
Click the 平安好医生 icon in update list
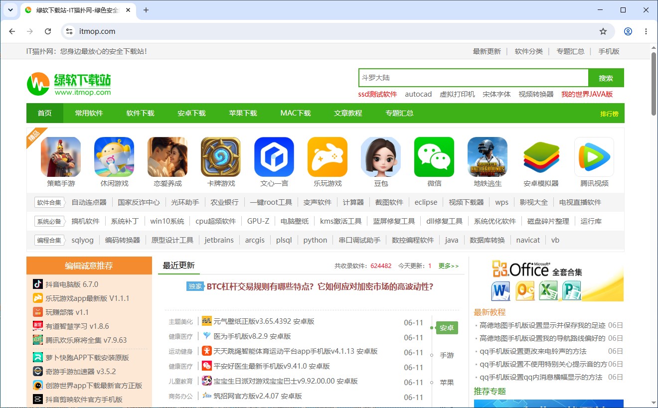click(x=207, y=366)
